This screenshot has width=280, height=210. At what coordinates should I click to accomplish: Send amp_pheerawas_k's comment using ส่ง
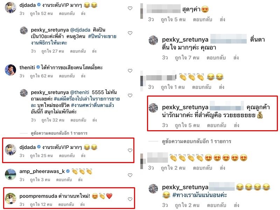click(x=80, y=180)
